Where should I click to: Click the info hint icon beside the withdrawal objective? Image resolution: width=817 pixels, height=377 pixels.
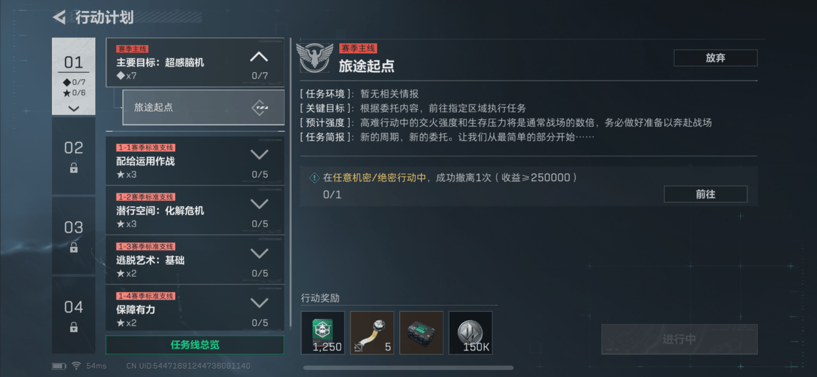314,178
